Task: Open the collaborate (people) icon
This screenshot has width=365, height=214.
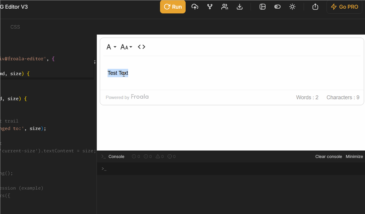Action: (x=225, y=7)
